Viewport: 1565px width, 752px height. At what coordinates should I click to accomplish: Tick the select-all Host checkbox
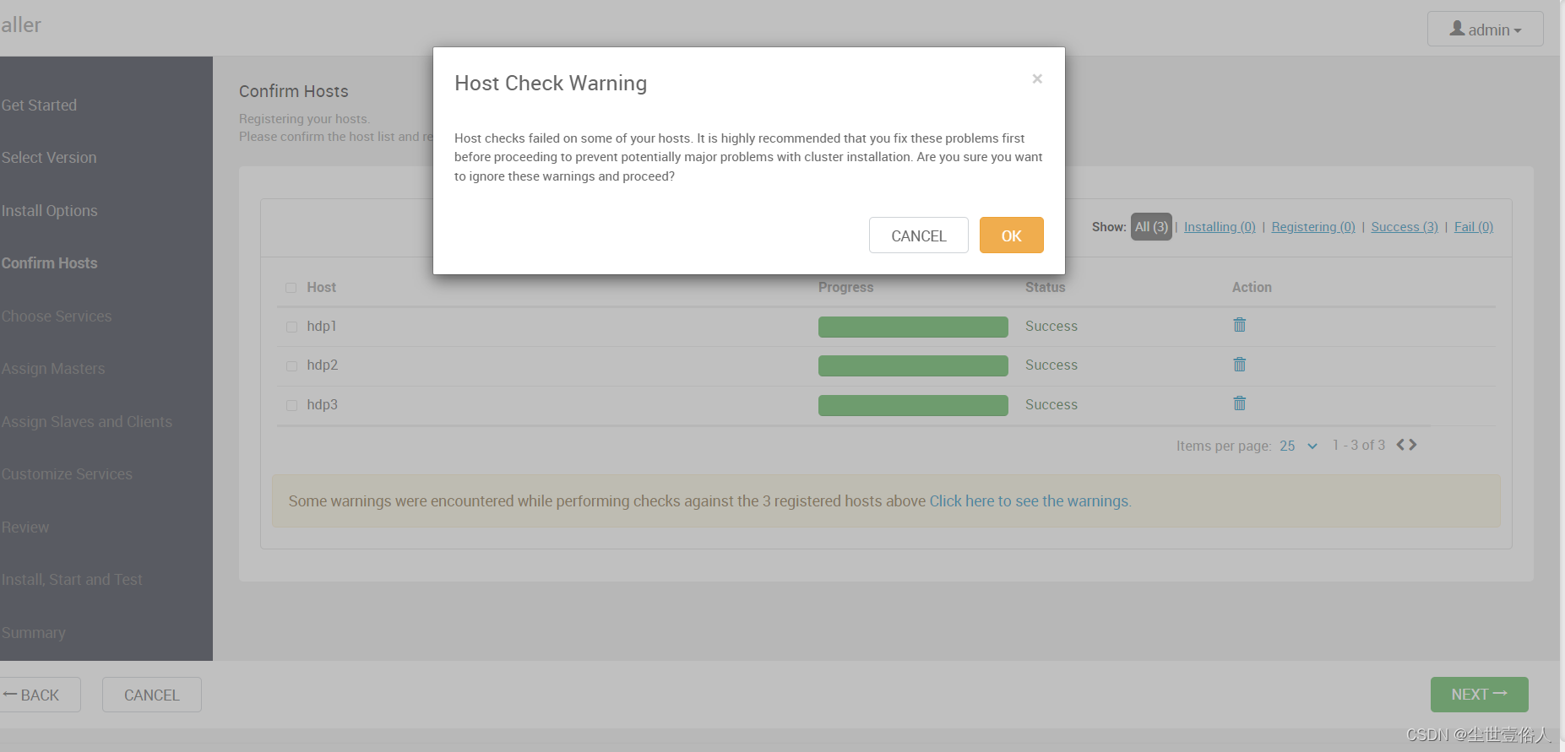pyautogui.click(x=291, y=288)
